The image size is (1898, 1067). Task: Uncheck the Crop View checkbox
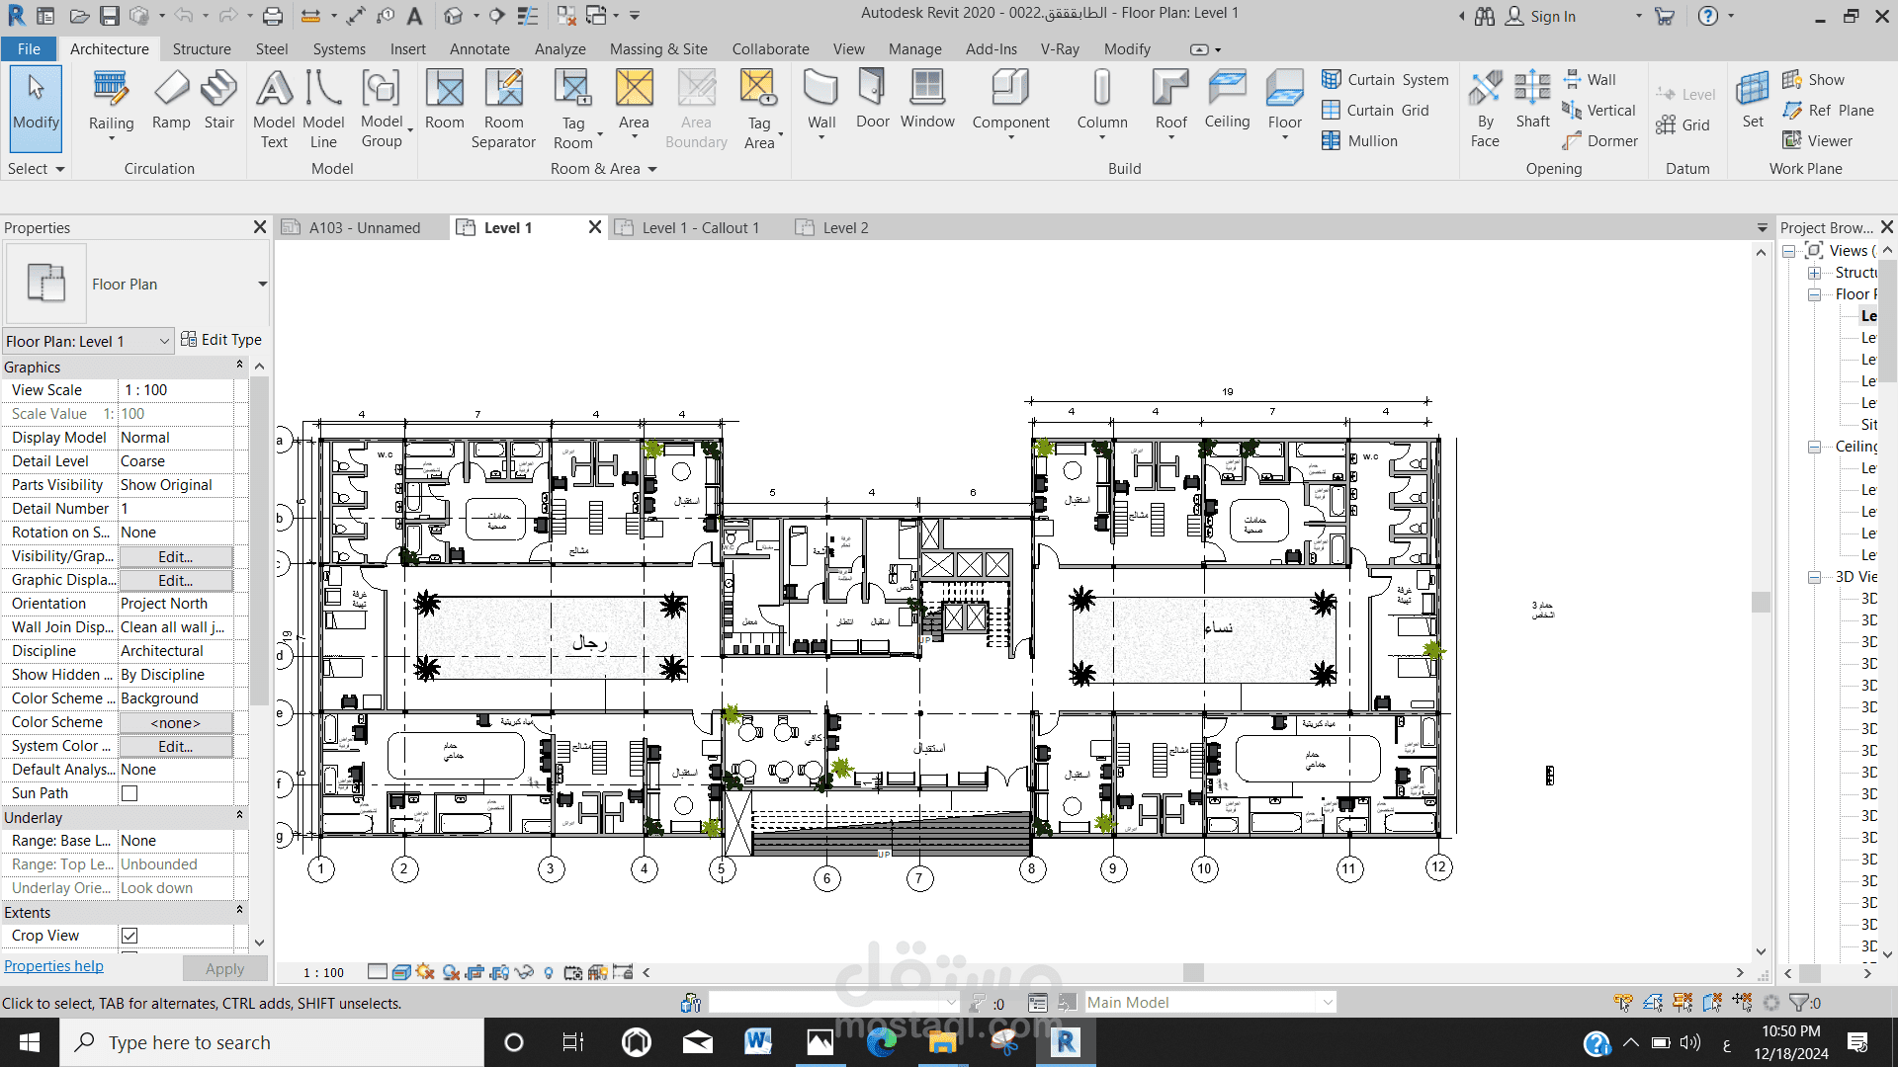point(129,936)
